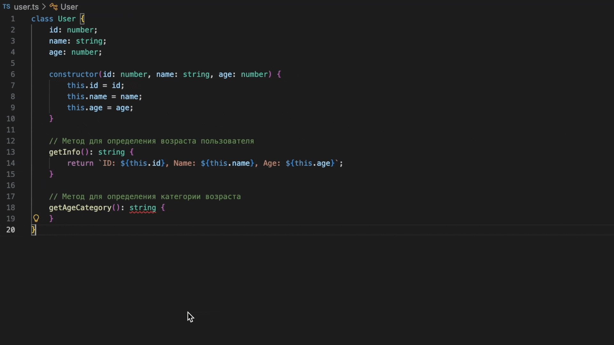
Task: Click the closing brace on line 19
Action: pyautogui.click(x=51, y=219)
